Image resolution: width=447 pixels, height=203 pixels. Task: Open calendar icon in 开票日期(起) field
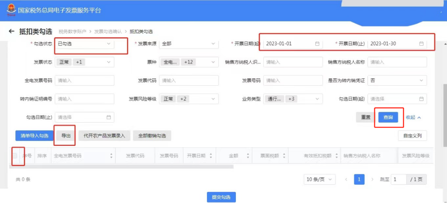point(317,44)
